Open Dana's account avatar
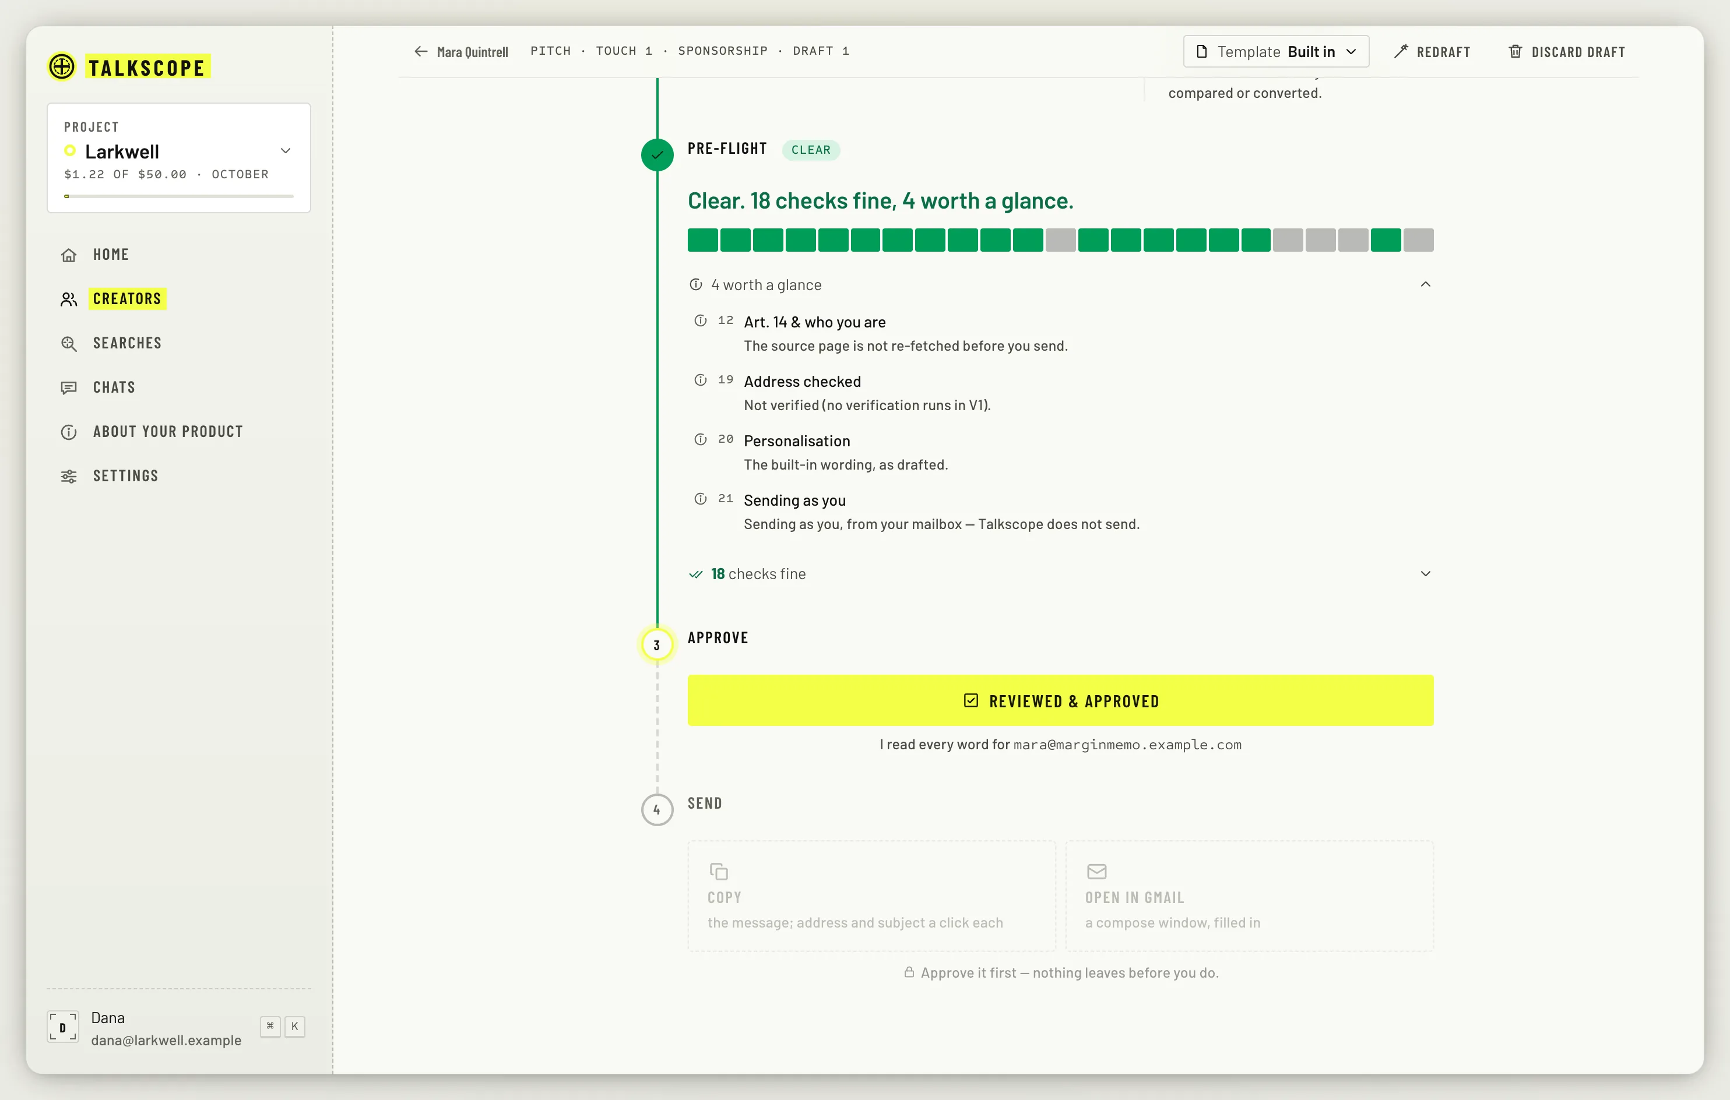The width and height of the screenshot is (1730, 1100). (63, 1028)
